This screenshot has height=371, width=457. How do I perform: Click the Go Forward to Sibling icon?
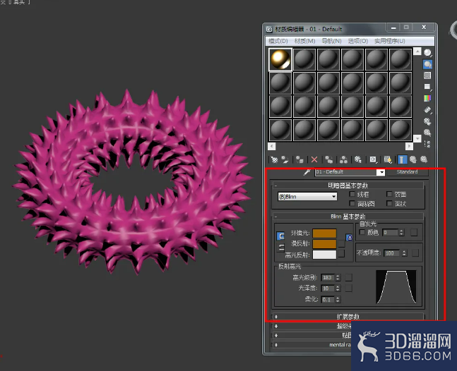point(424,159)
